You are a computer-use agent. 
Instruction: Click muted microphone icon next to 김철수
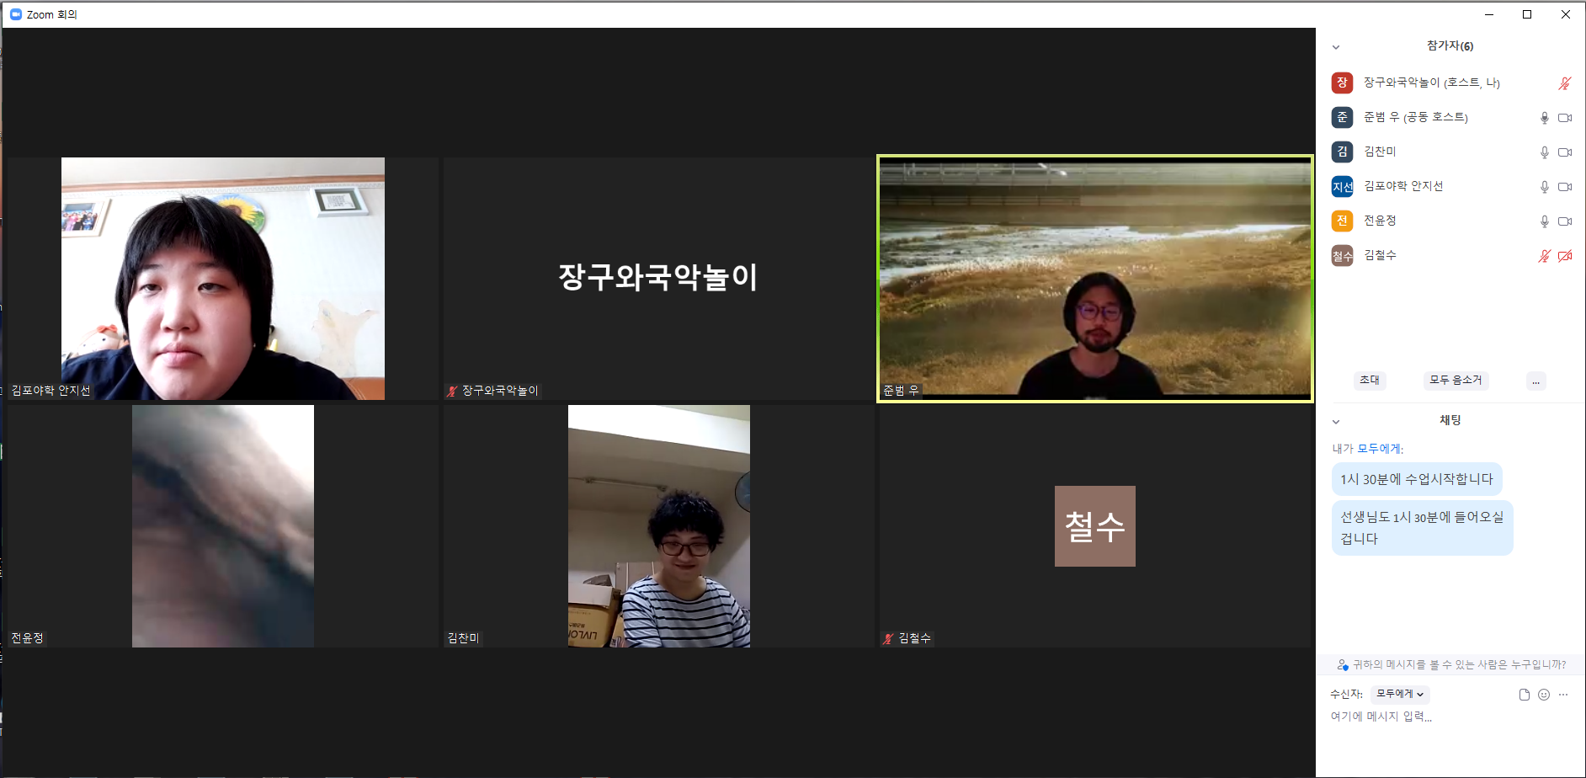[x=1544, y=256]
